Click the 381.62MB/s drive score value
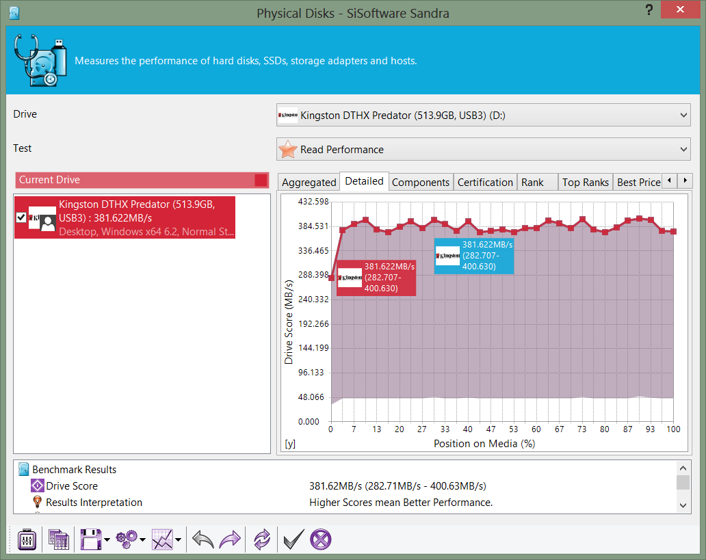This screenshot has height=560, width=706. point(397,485)
